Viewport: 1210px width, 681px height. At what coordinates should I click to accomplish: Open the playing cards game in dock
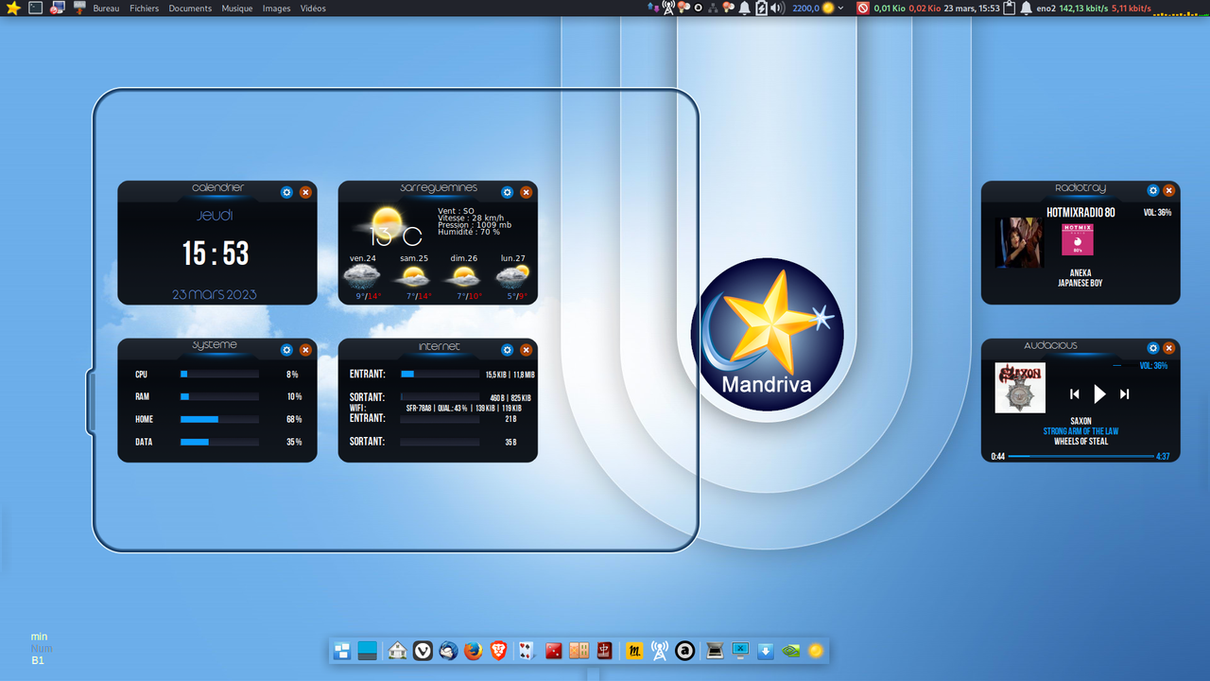point(527,651)
